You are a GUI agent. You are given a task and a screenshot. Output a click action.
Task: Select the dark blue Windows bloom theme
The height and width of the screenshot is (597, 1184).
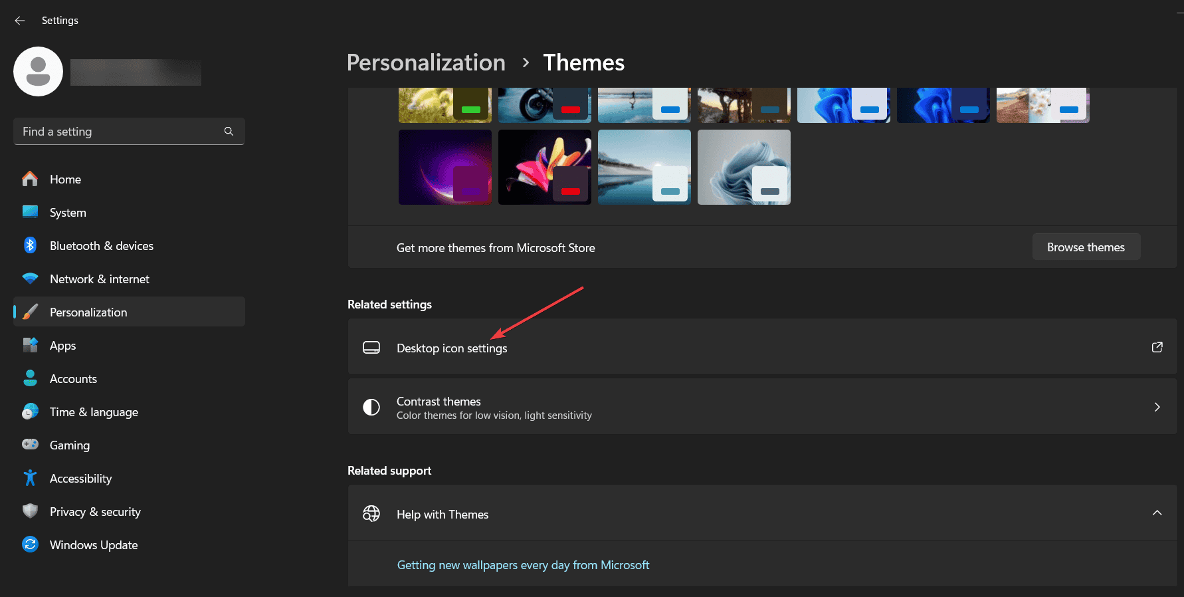tap(943, 105)
